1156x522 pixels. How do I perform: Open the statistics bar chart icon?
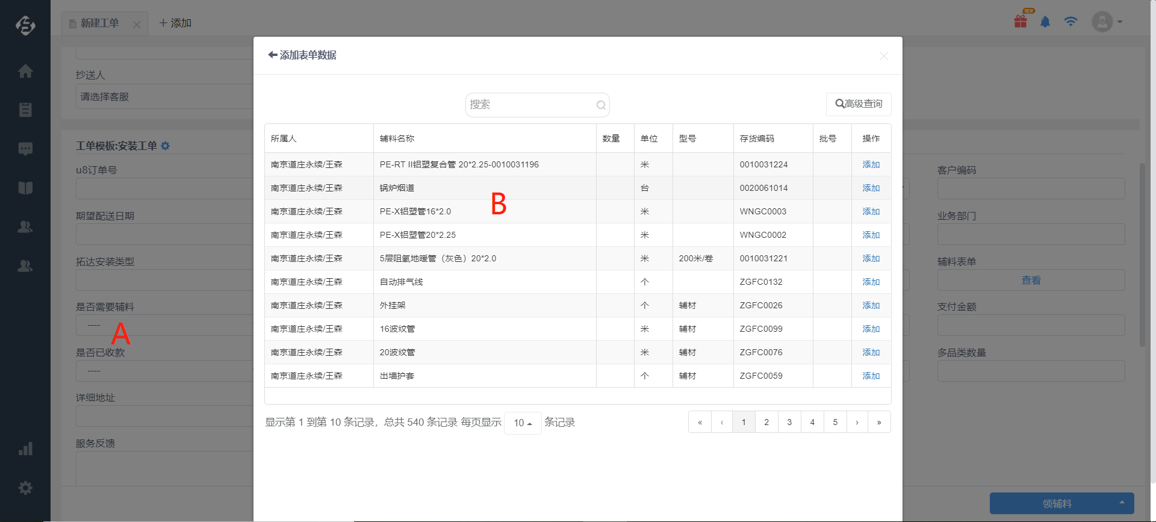(25, 449)
